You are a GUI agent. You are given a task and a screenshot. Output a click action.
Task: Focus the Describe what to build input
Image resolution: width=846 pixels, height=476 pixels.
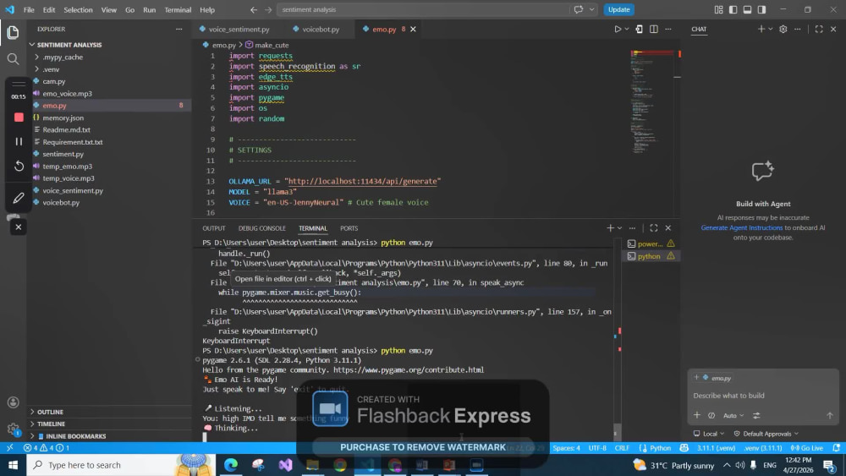(763, 396)
